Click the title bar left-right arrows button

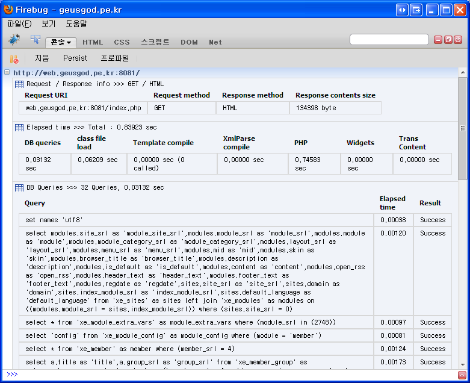pos(402,10)
